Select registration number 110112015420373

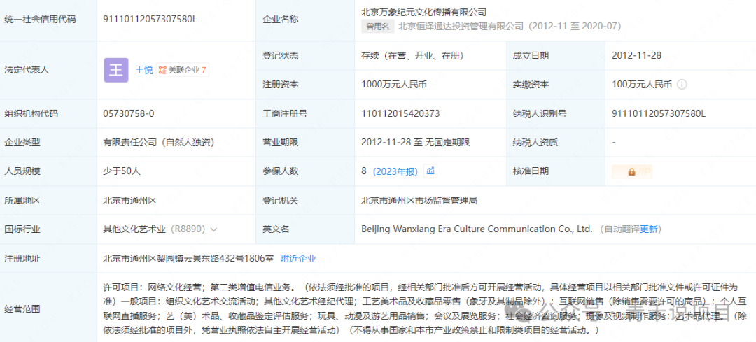(x=400, y=114)
